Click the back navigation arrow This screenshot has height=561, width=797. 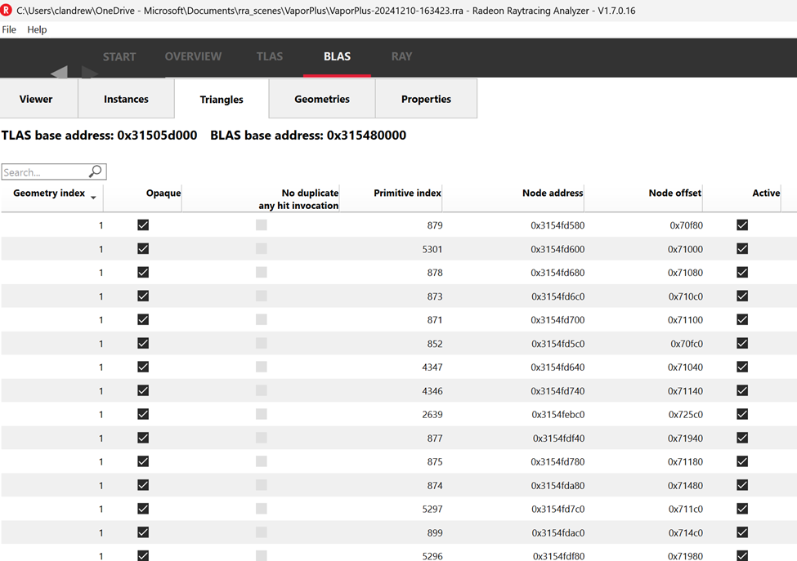point(58,73)
